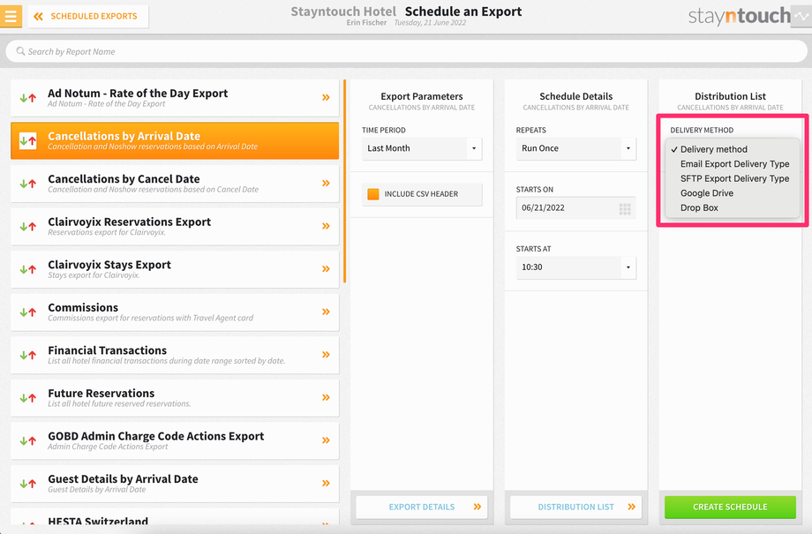The image size is (812, 534).
Task: Click the Export Details button
Action: (422, 507)
